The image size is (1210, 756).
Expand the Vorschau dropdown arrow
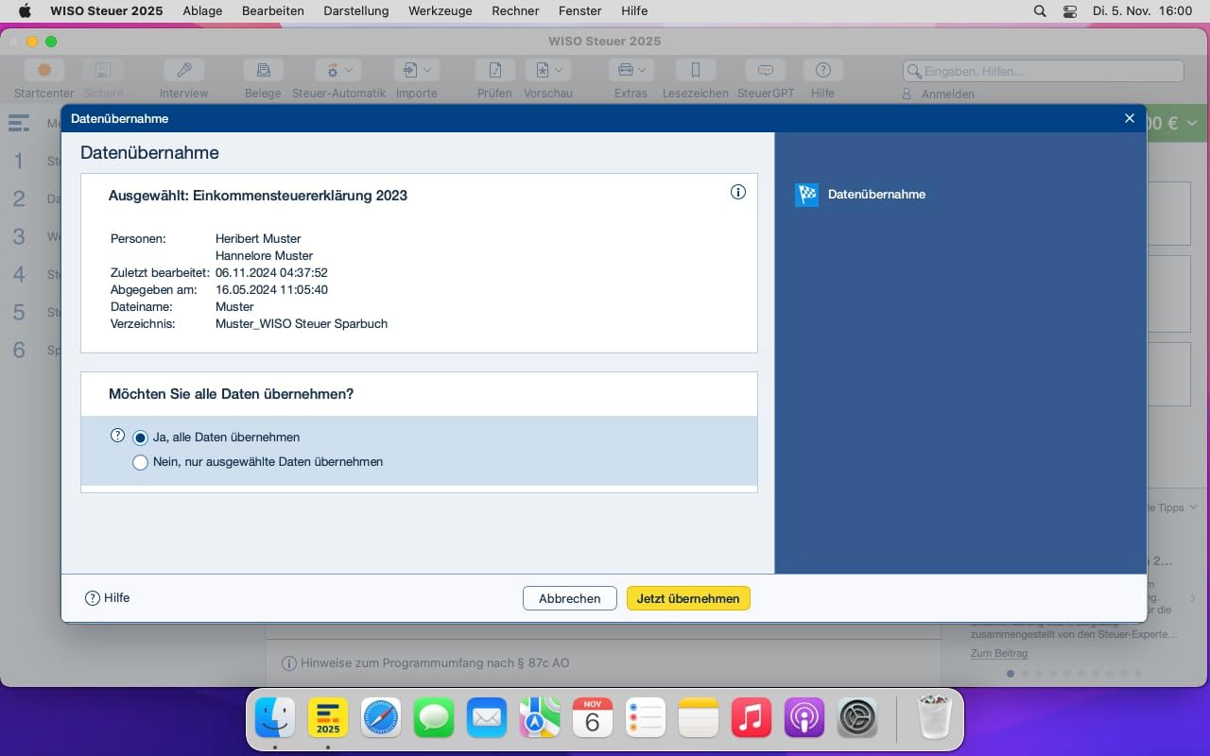pyautogui.click(x=559, y=71)
